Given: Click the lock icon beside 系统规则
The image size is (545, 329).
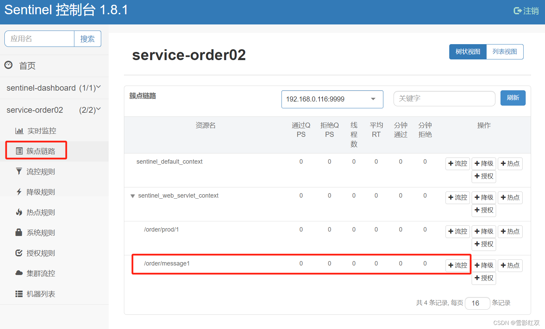Looking at the screenshot, I should coord(19,232).
